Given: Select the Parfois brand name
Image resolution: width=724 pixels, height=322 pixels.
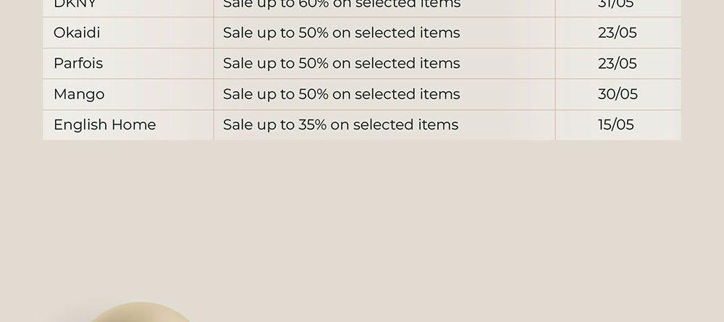Looking at the screenshot, I should click(x=78, y=63).
